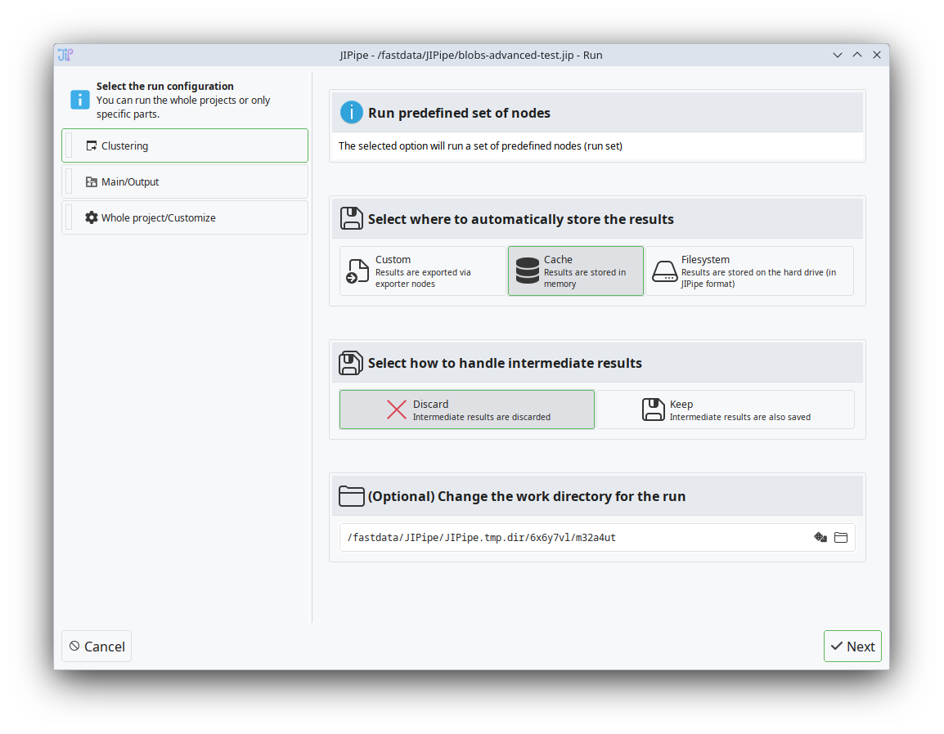This screenshot has width=944, height=734.
Task: Select Custom exporter nodes storage option
Action: tap(422, 271)
